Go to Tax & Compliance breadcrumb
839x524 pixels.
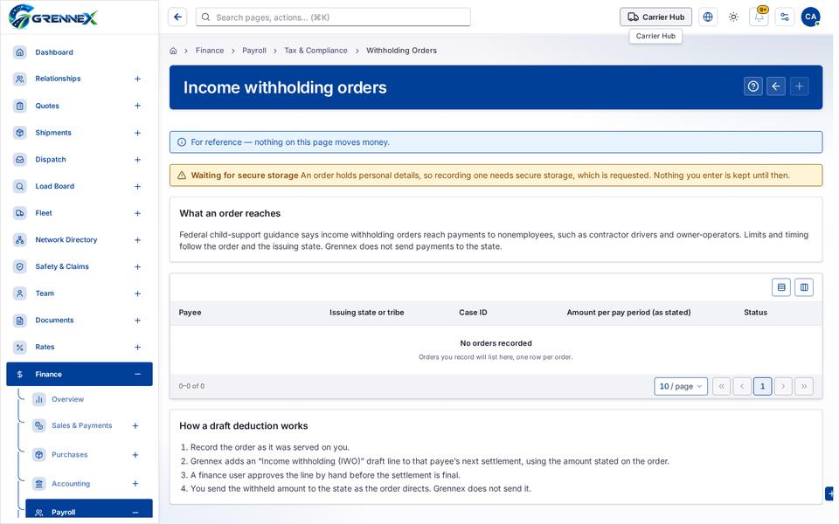tap(315, 51)
